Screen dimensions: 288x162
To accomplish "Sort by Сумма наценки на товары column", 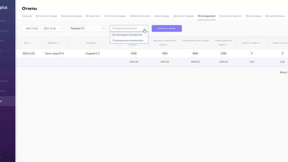I will [223, 42].
